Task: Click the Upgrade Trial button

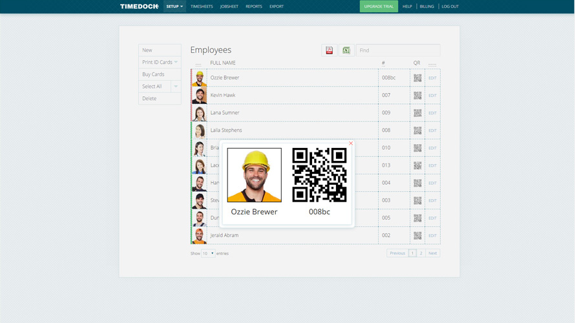Action: tap(379, 6)
